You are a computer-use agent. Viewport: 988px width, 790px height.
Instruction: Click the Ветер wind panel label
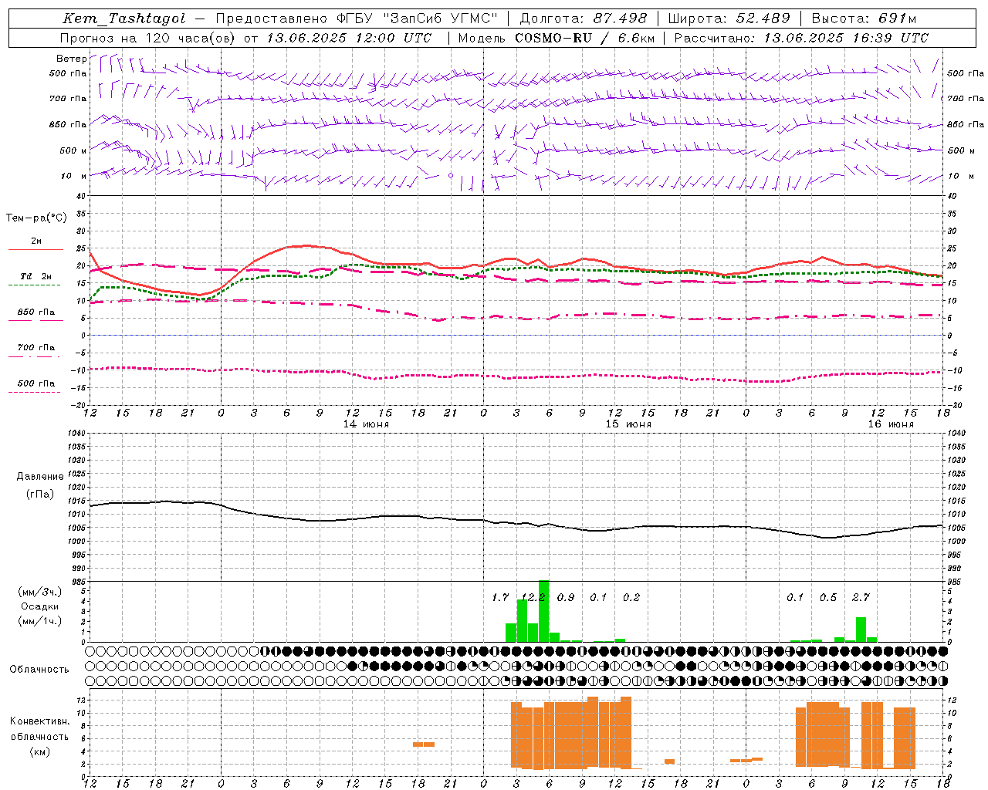(71, 59)
